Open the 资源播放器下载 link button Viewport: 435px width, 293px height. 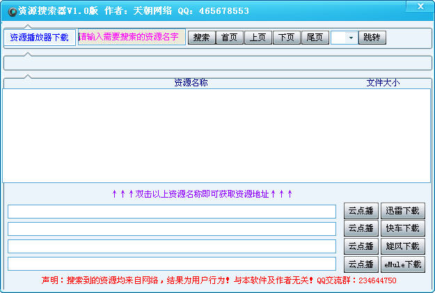(40, 38)
